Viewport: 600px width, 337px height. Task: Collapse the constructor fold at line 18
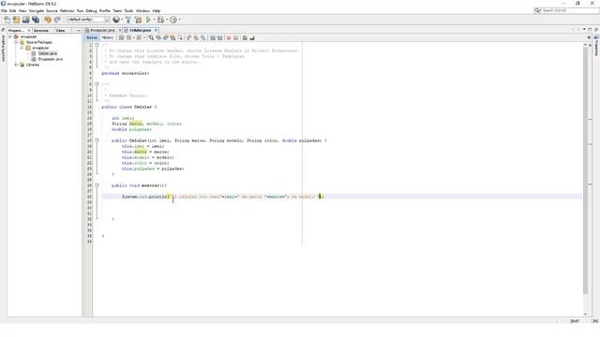click(x=97, y=140)
